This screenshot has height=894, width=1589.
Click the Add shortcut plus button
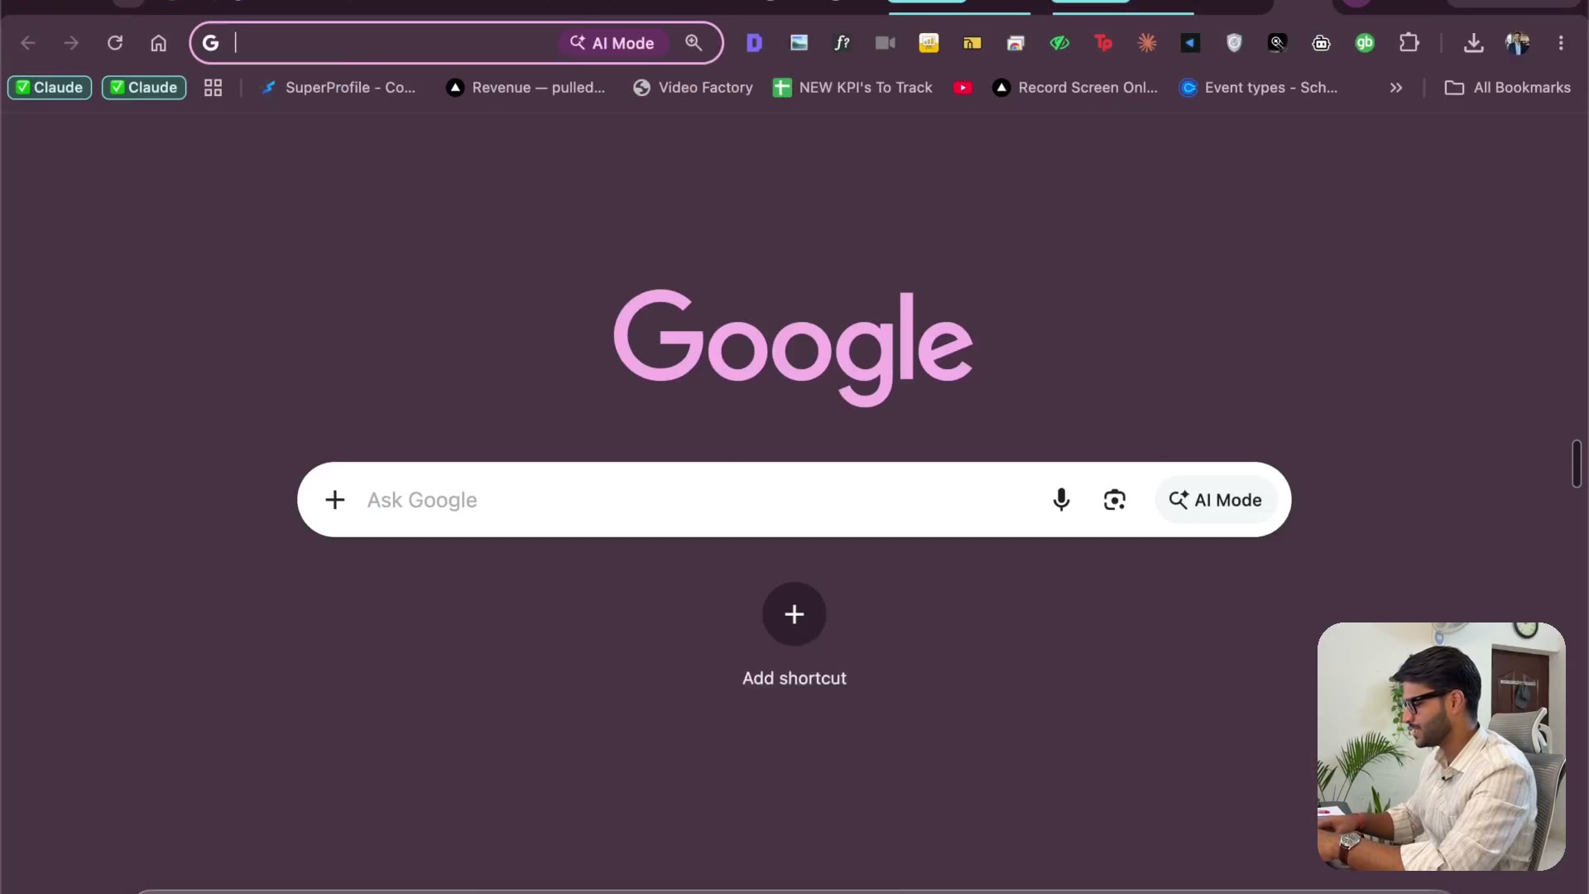[x=794, y=614]
